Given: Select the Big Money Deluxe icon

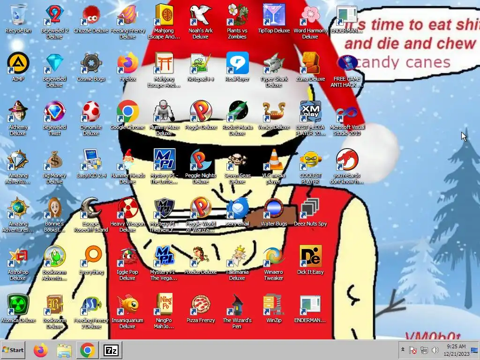Looking at the screenshot, I should (x=54, y=166).
